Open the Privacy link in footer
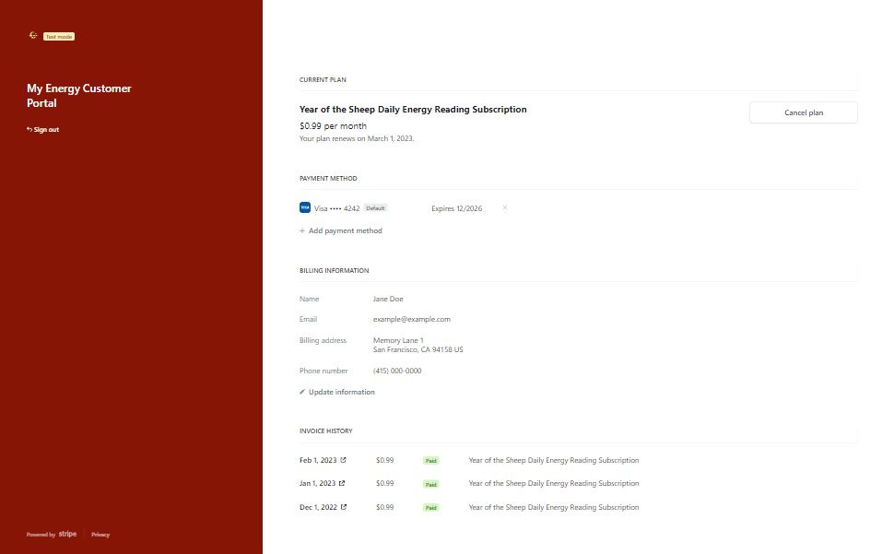Viewport: 894px width, 554px height. click(100, 535)
